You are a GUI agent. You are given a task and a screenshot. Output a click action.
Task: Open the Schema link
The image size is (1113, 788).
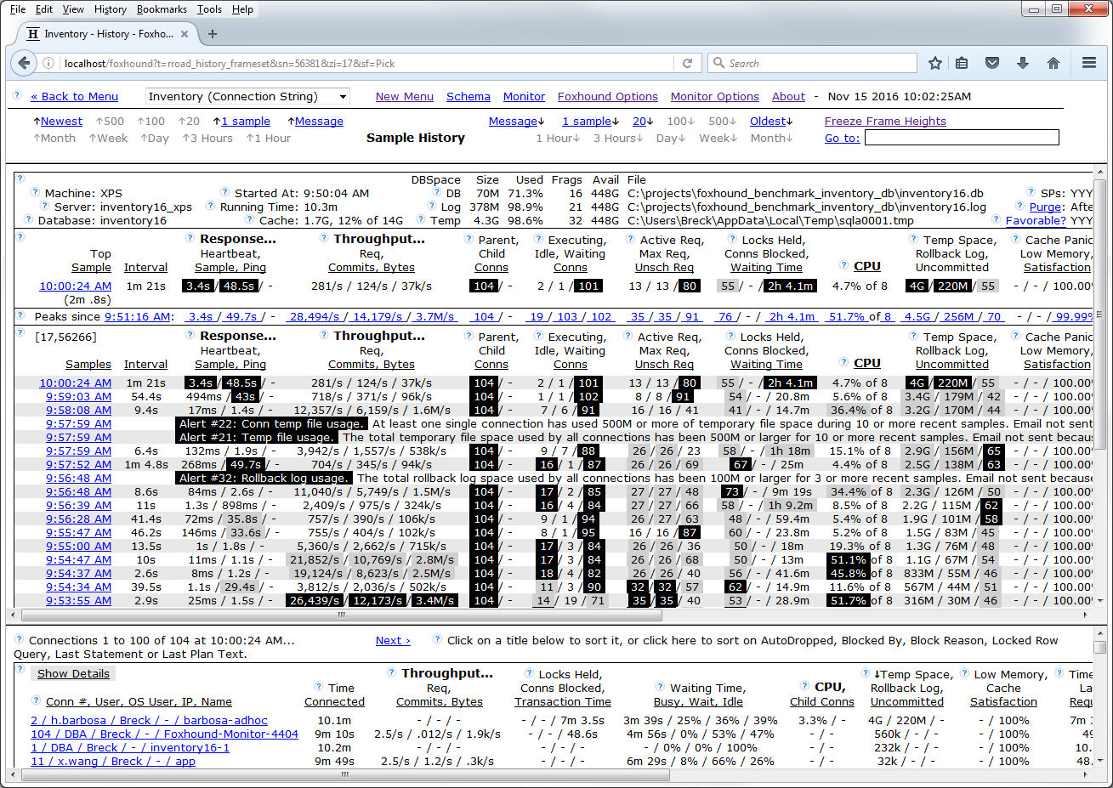pos(468,97)
